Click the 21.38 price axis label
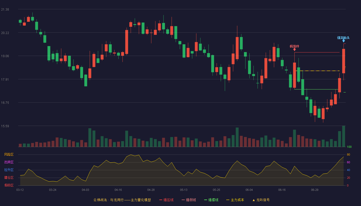The height and width of the screenshot is (206, 361). click(5, 10)
